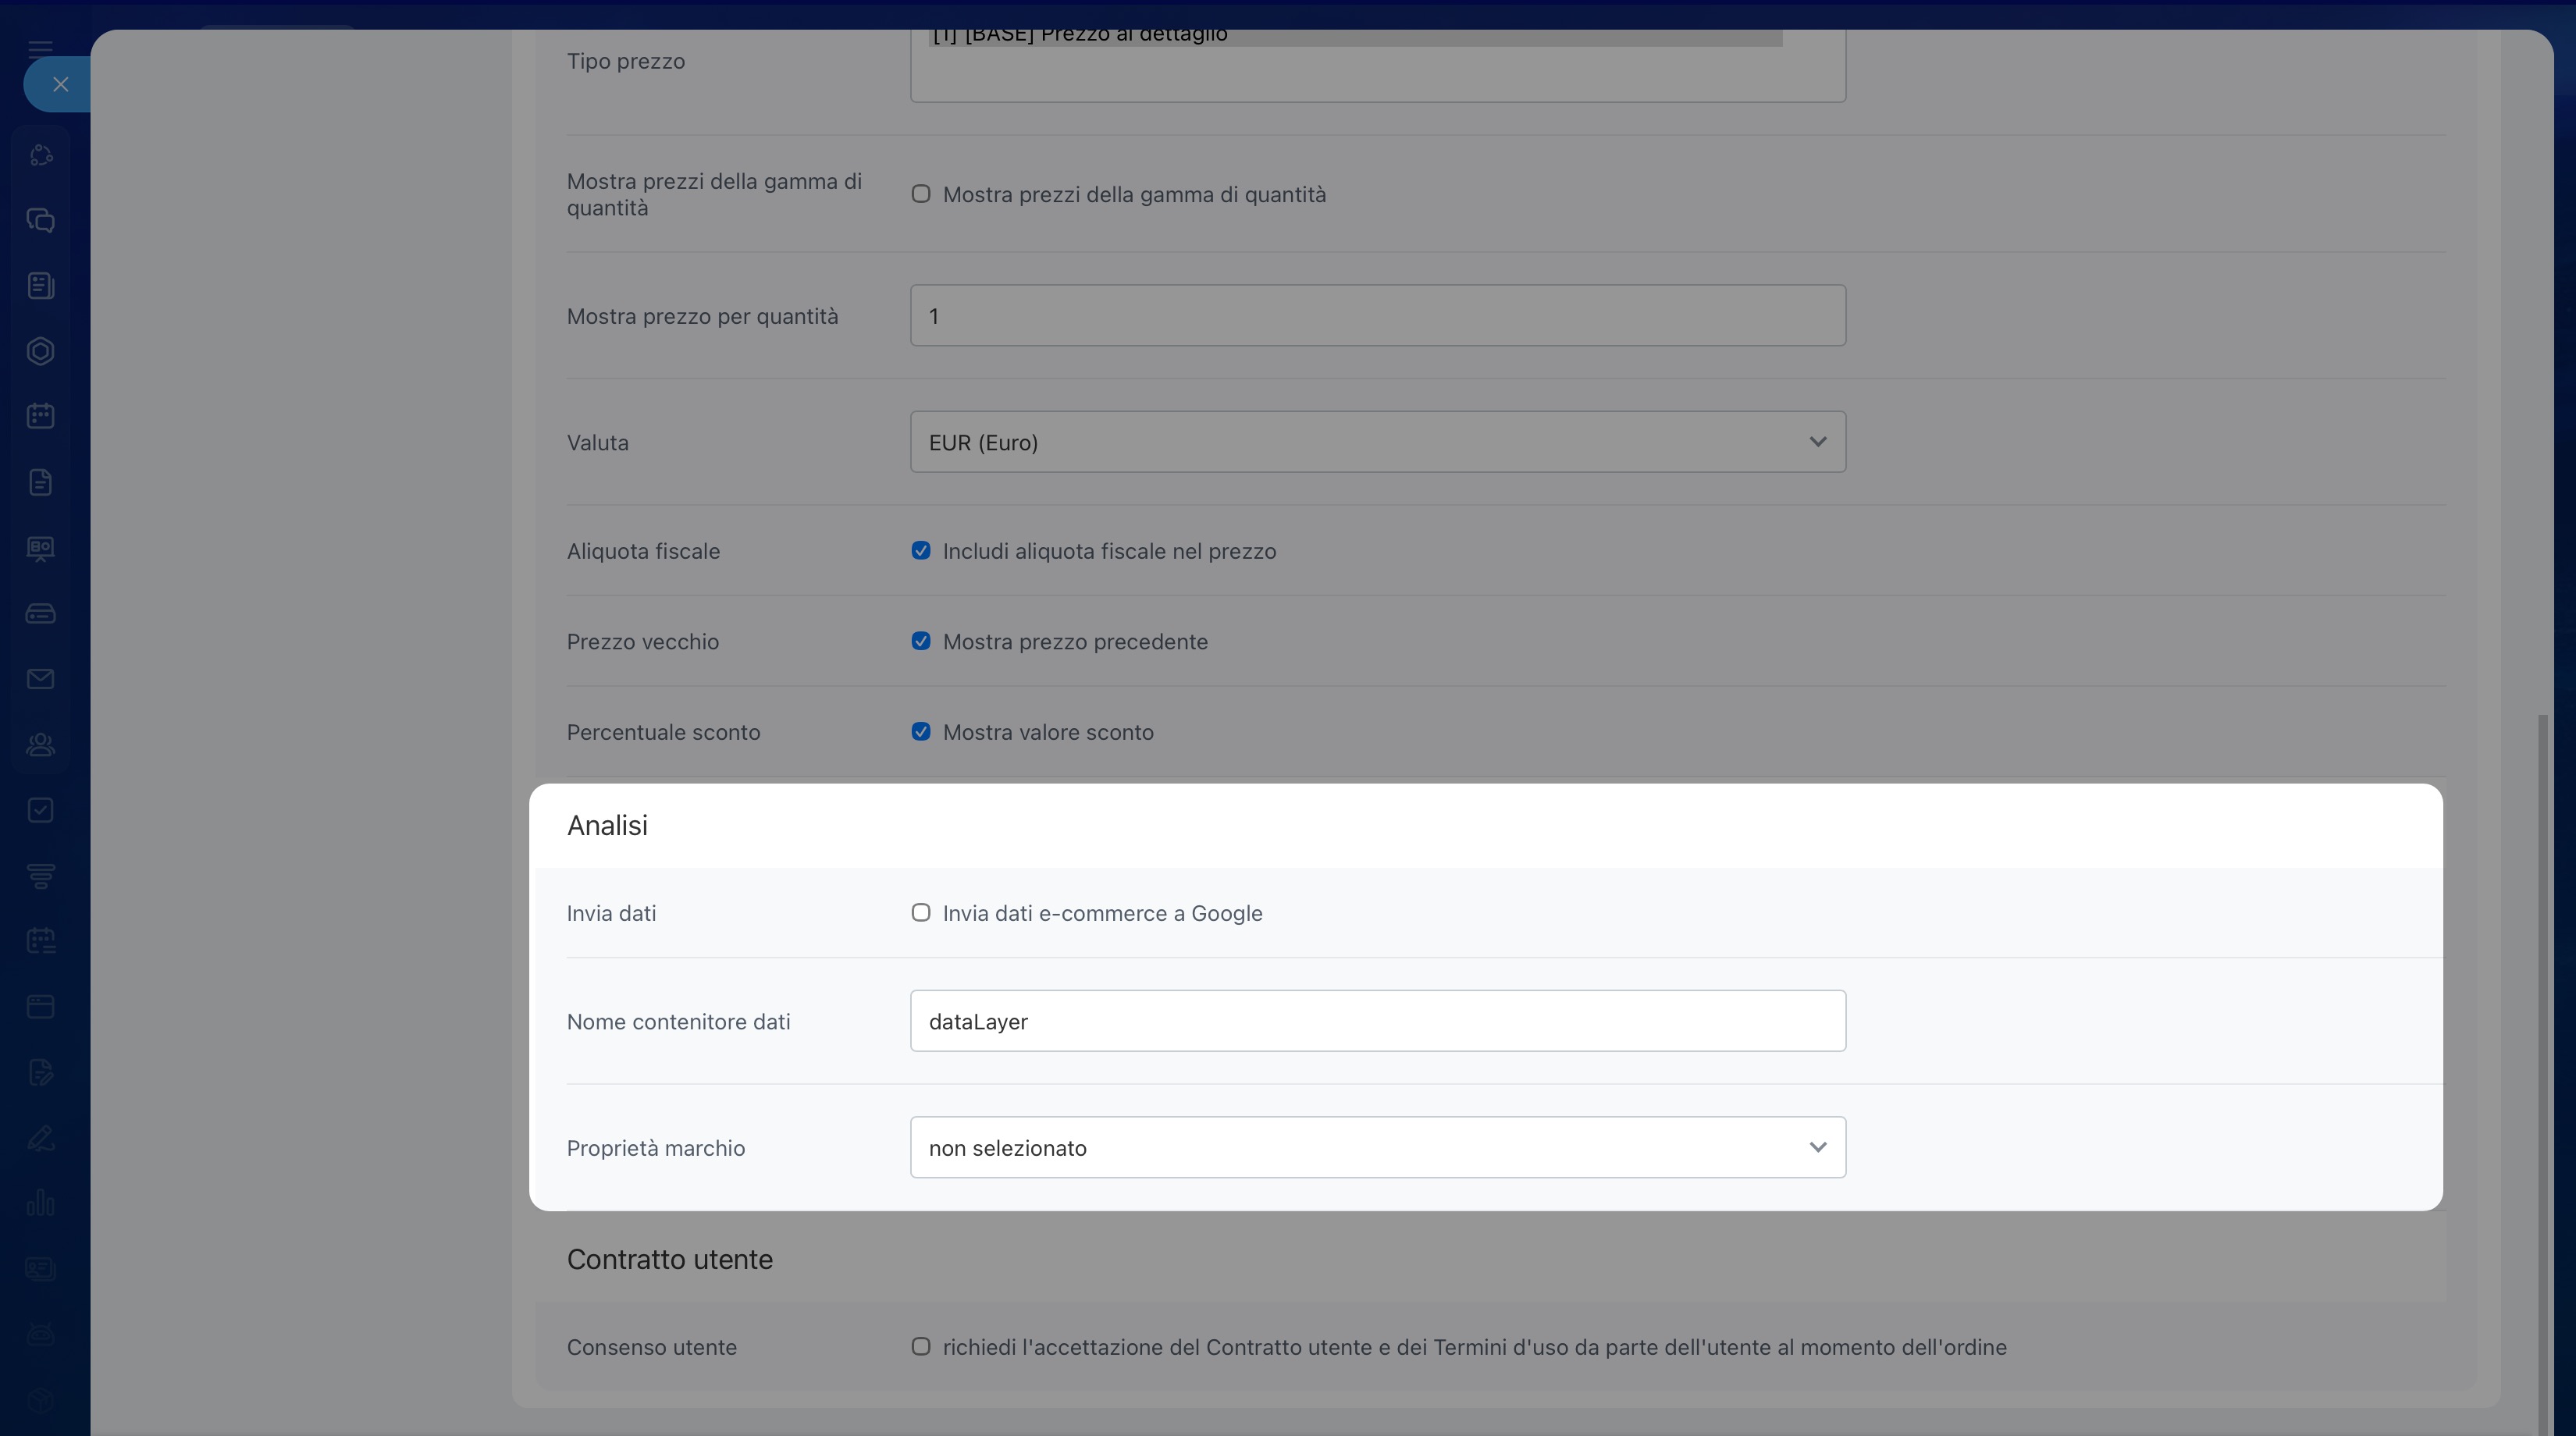The width and height of the screenshot is (2576, 1436).
Task: Open the chat bubbles icon in sidebar
Action: (x=41, y=221)
